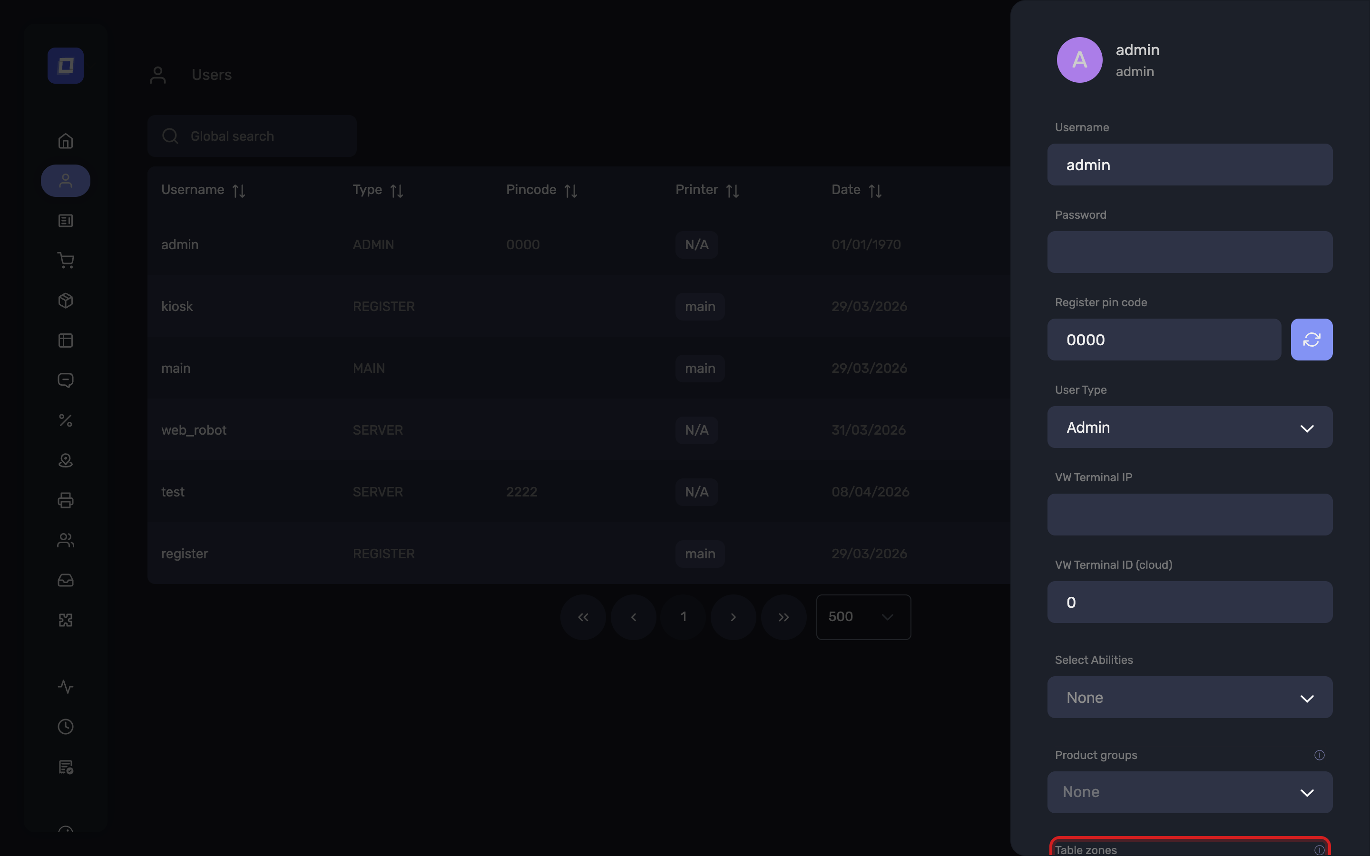
Task: Sort table by Printer column
Action: click(x=733, y=191)
